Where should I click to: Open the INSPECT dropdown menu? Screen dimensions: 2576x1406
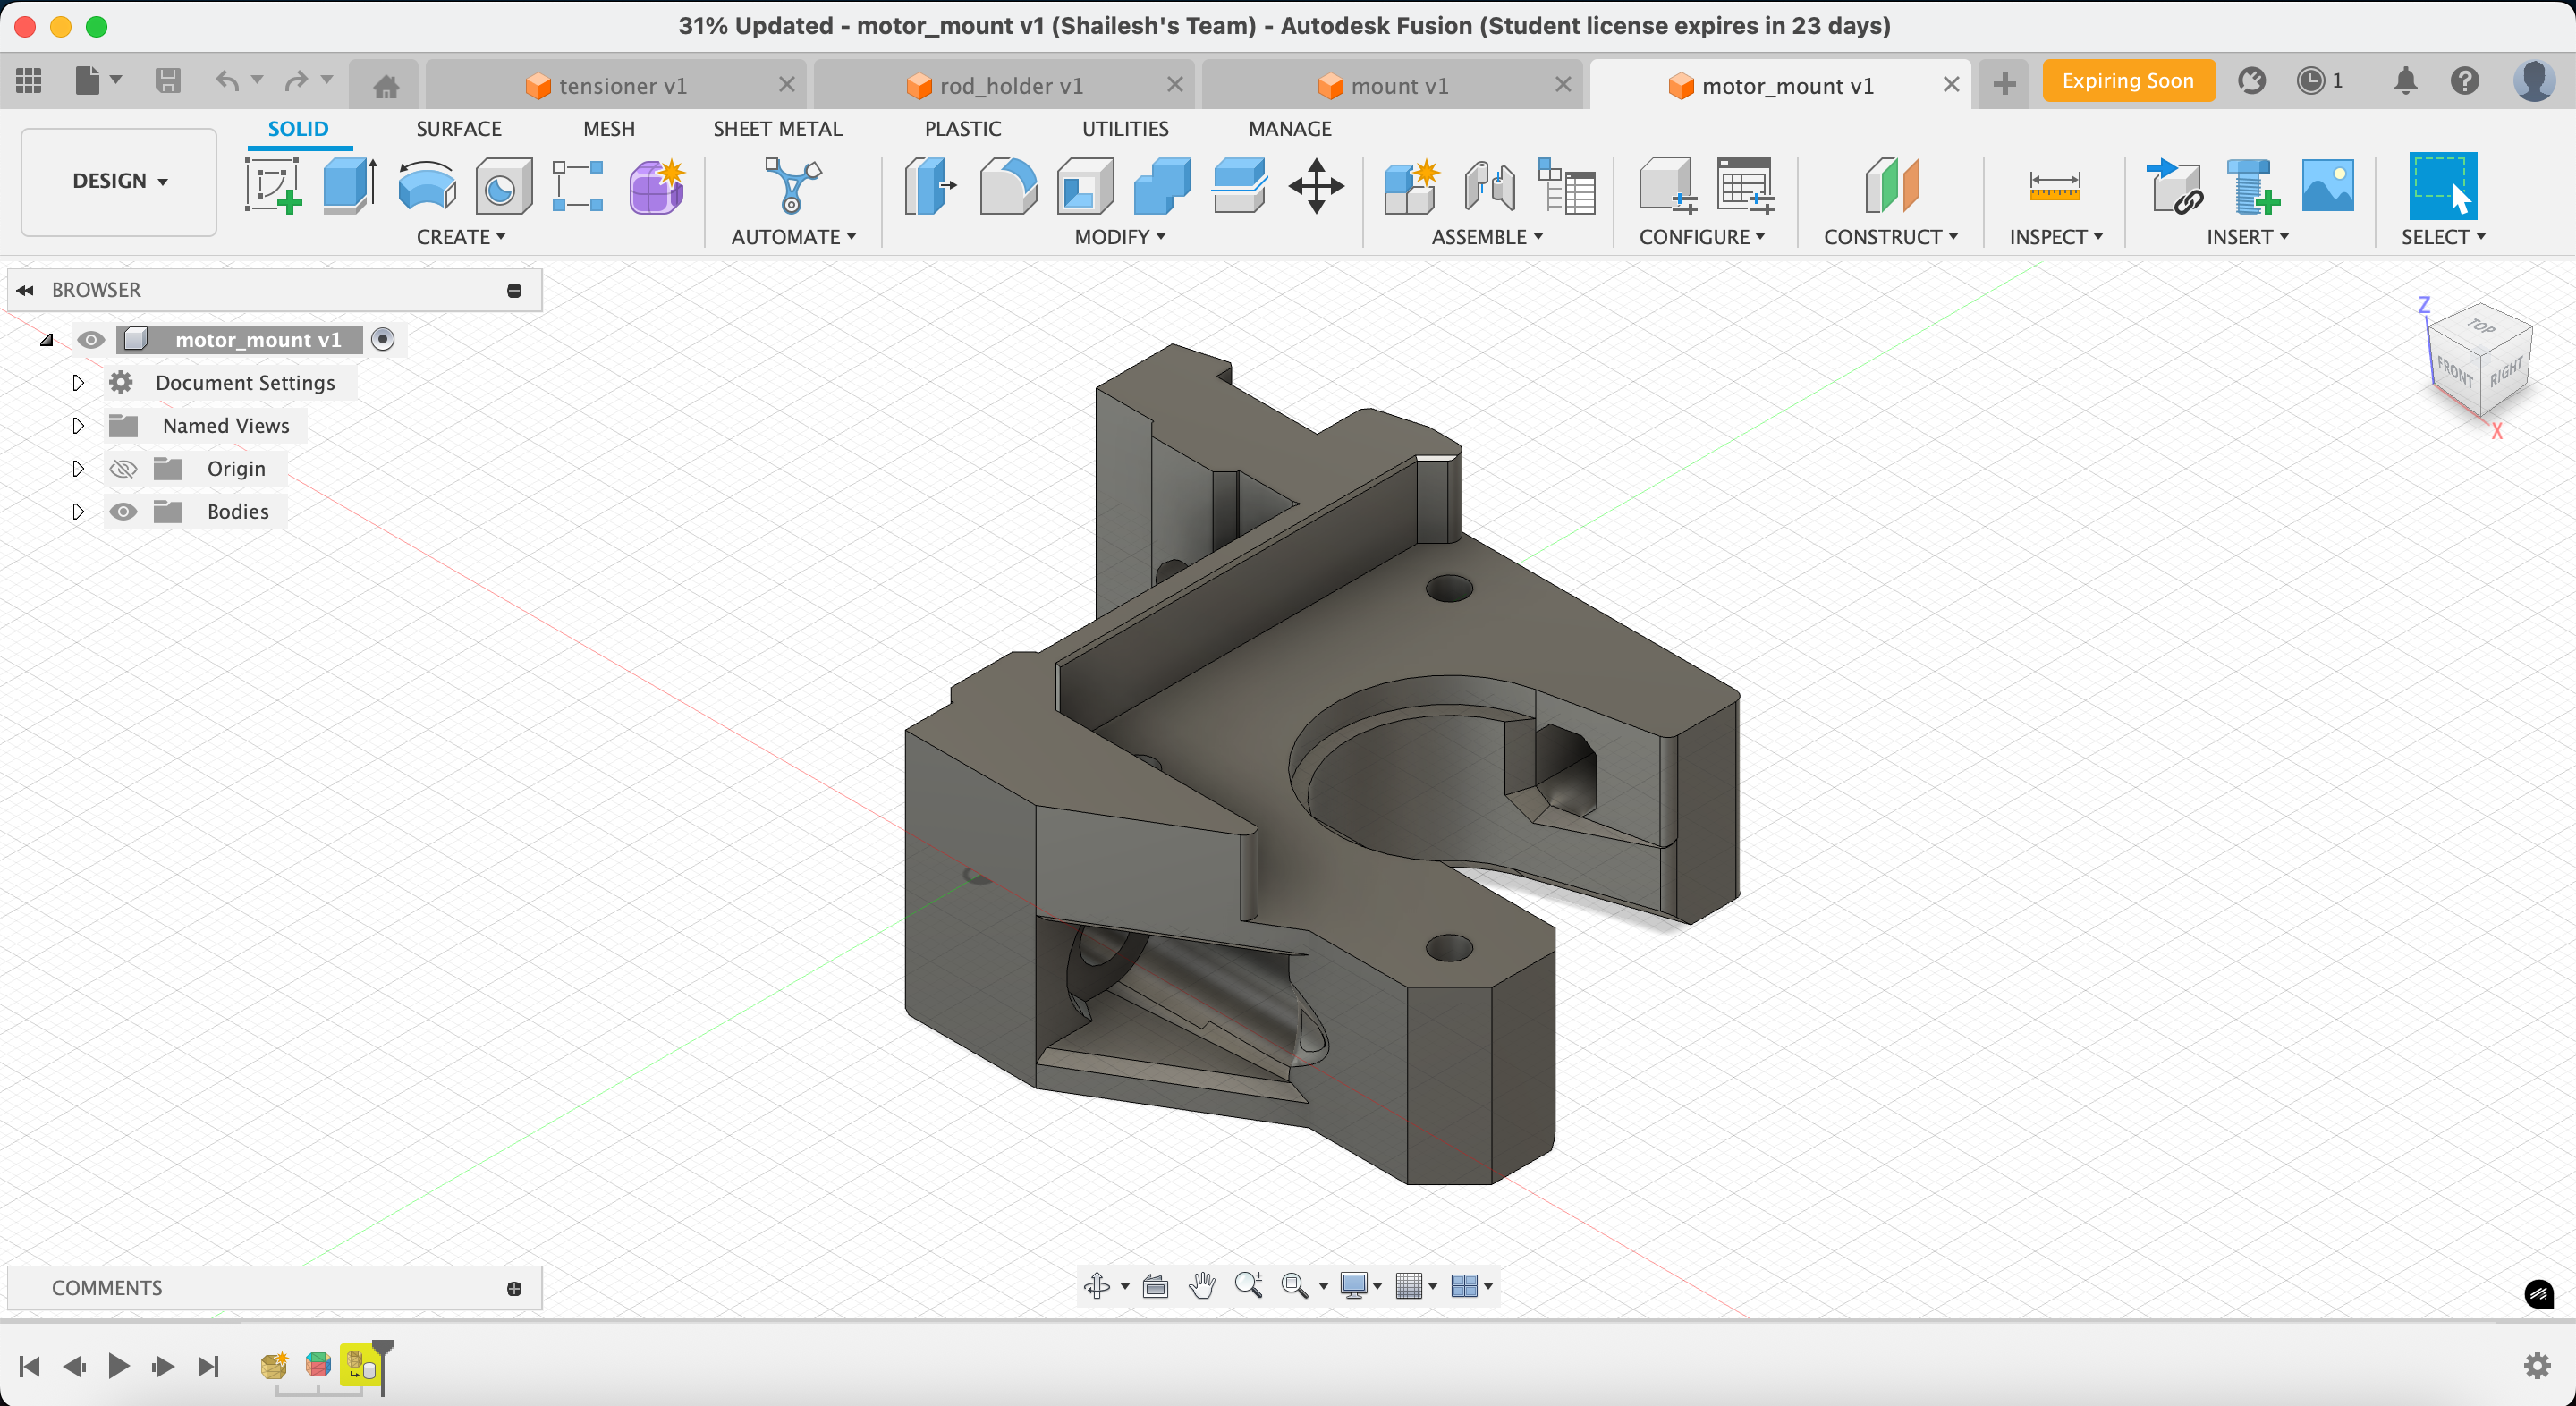[x=2056, y=237]
